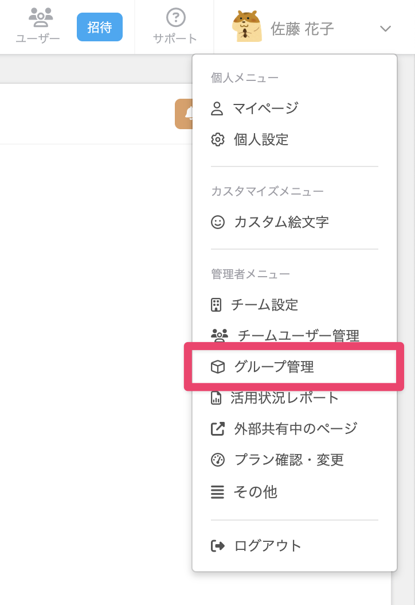The height and width of the screenshot is (605, 415).
Task: Open カスタム絵文字 smiley icon
Action: point(218,222)
